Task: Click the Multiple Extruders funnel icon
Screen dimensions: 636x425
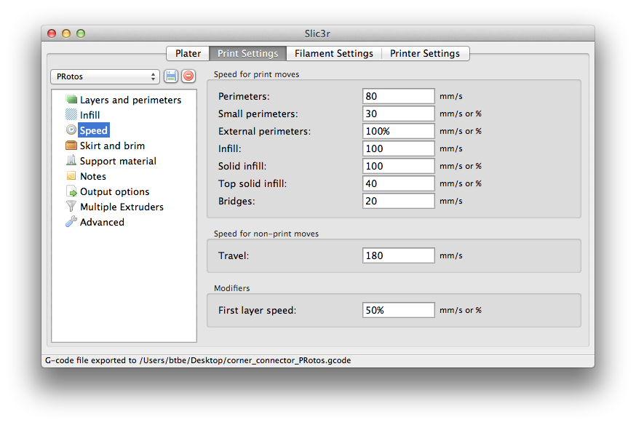Action: (x=71, y=207)
